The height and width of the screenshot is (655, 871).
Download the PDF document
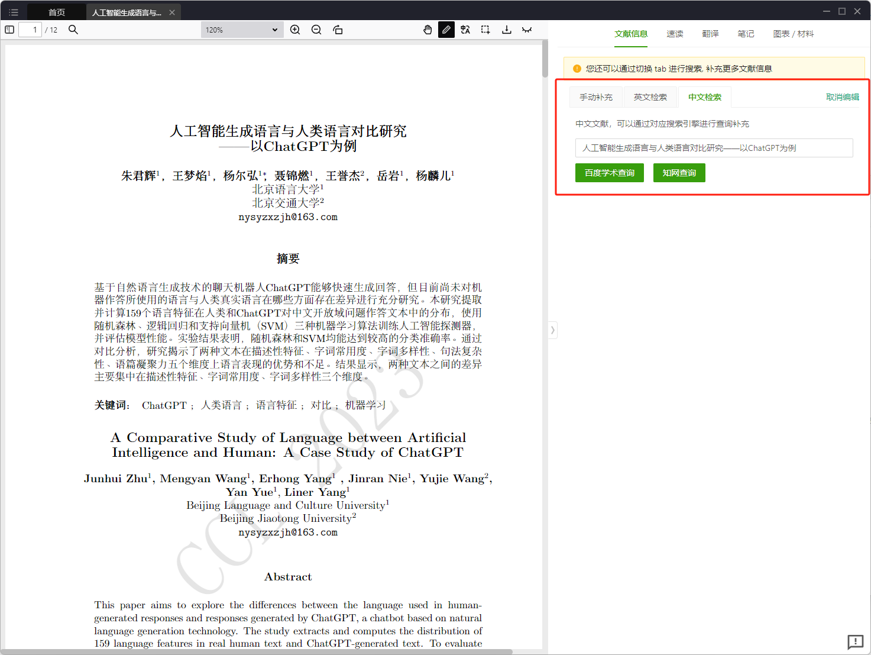(507, 30)
